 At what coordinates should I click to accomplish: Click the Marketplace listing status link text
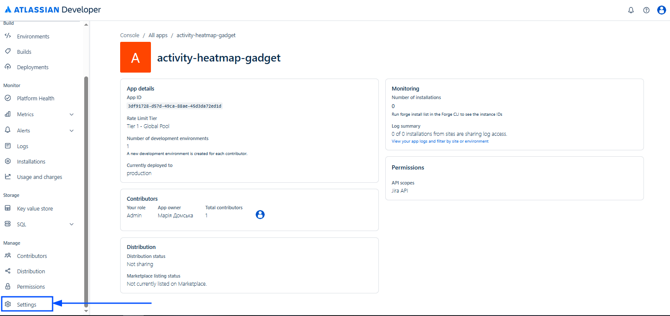point(167,284)
